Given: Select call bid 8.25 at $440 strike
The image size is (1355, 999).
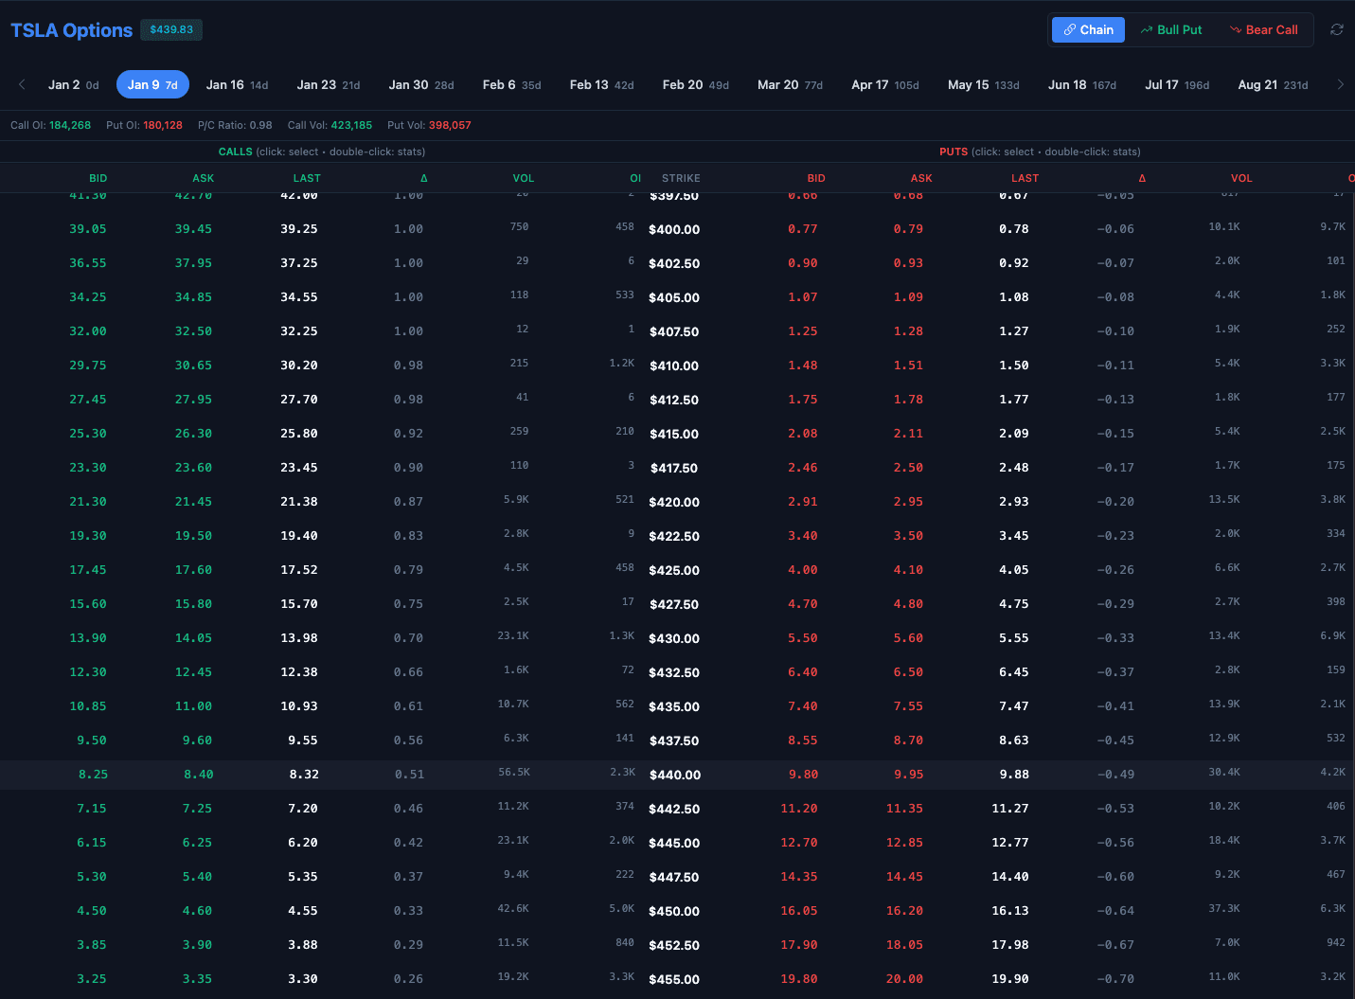Looking at the screenshot, I should point(93,775).
